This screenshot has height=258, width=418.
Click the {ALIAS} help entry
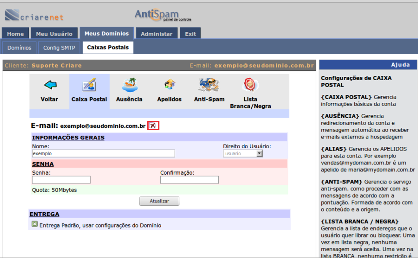click(x=333, y=149)
